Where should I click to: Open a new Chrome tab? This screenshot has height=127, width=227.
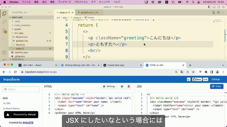(x=190, y=65)
